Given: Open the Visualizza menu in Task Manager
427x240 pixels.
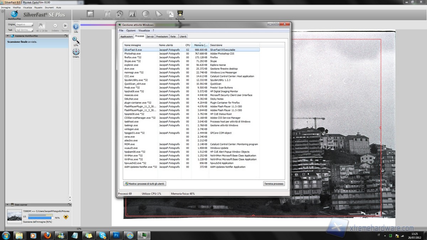Looking at the screenshot, I should (x=144, y=31).
